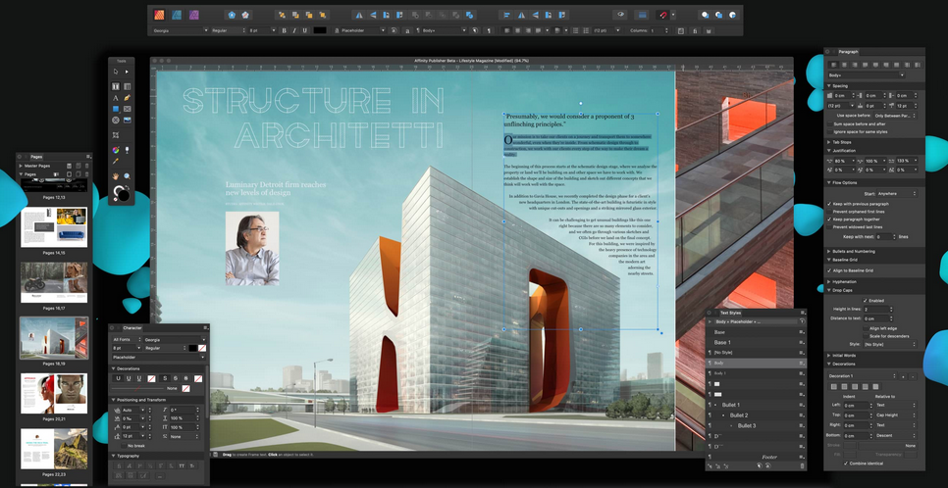Uncheck 'Keep with previous paragraph'
The height and width of the screenshot is (488, 948).
(829, 204)
